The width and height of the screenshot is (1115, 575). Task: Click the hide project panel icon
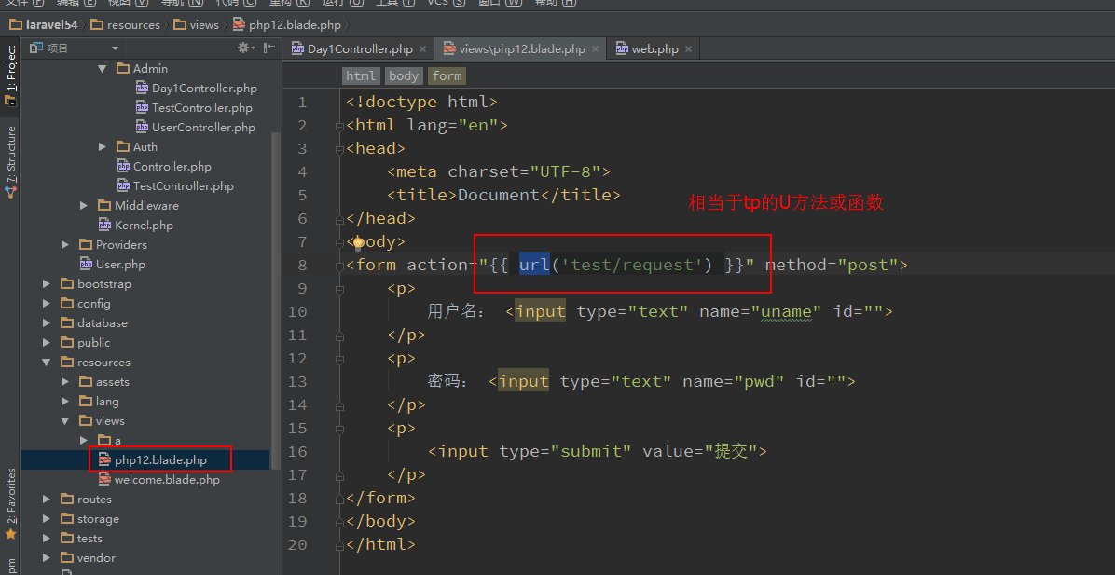[x=268, y=48]
